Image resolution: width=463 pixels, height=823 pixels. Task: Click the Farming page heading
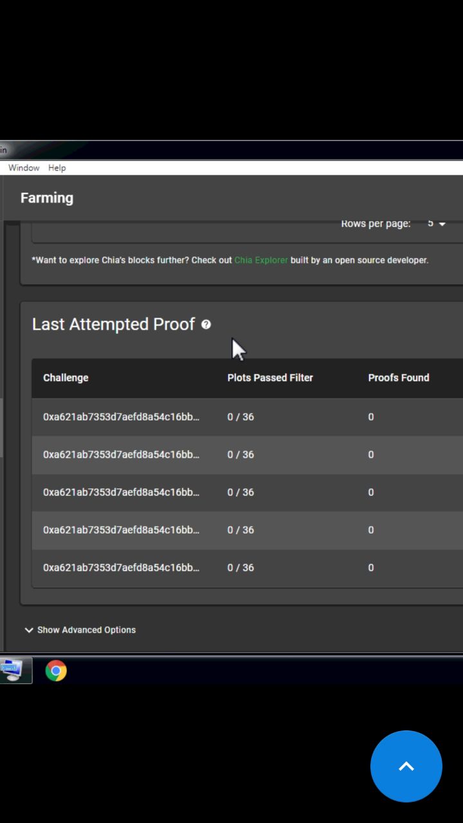47,198
